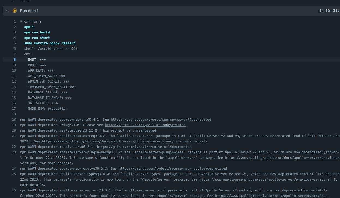Image resolution: width=340 pixels, height=198 pixels.
Task: Collapse the Run npm i step chevron
Action: coord(7,11)
